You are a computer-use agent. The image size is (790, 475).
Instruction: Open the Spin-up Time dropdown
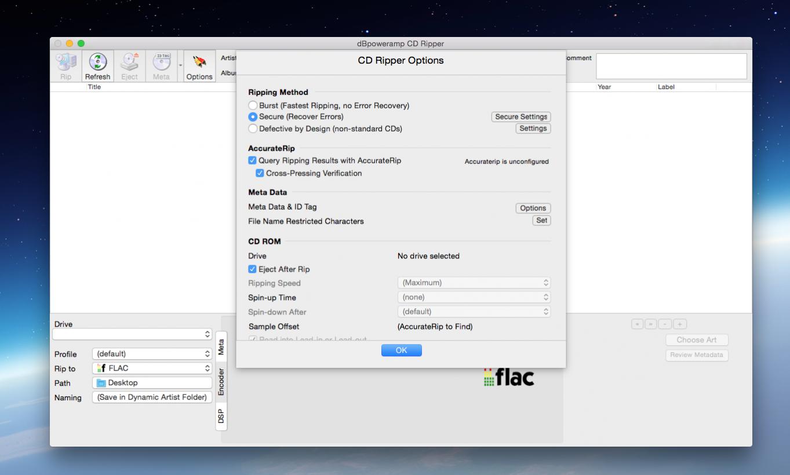[x=474, y=297]
